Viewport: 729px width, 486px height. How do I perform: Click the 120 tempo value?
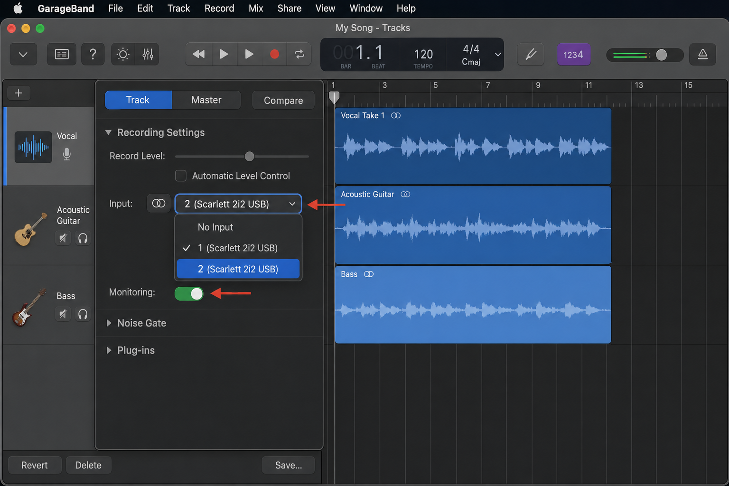pos(423,54)
